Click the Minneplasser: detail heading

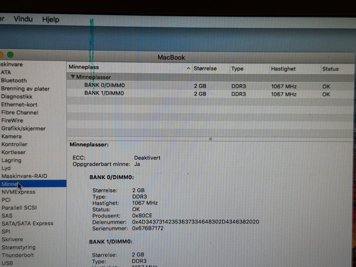click(89, 144)
